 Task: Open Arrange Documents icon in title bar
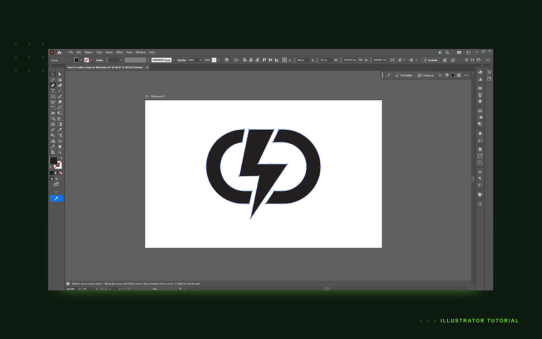[x=459, y=52]
